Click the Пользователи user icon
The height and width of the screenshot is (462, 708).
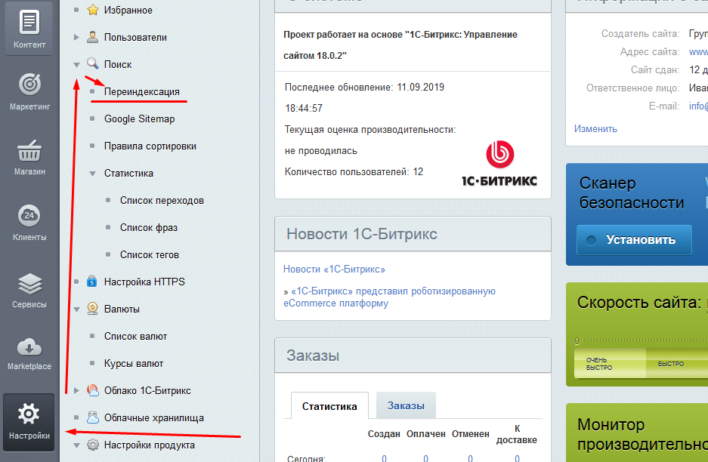click(93, 37)
